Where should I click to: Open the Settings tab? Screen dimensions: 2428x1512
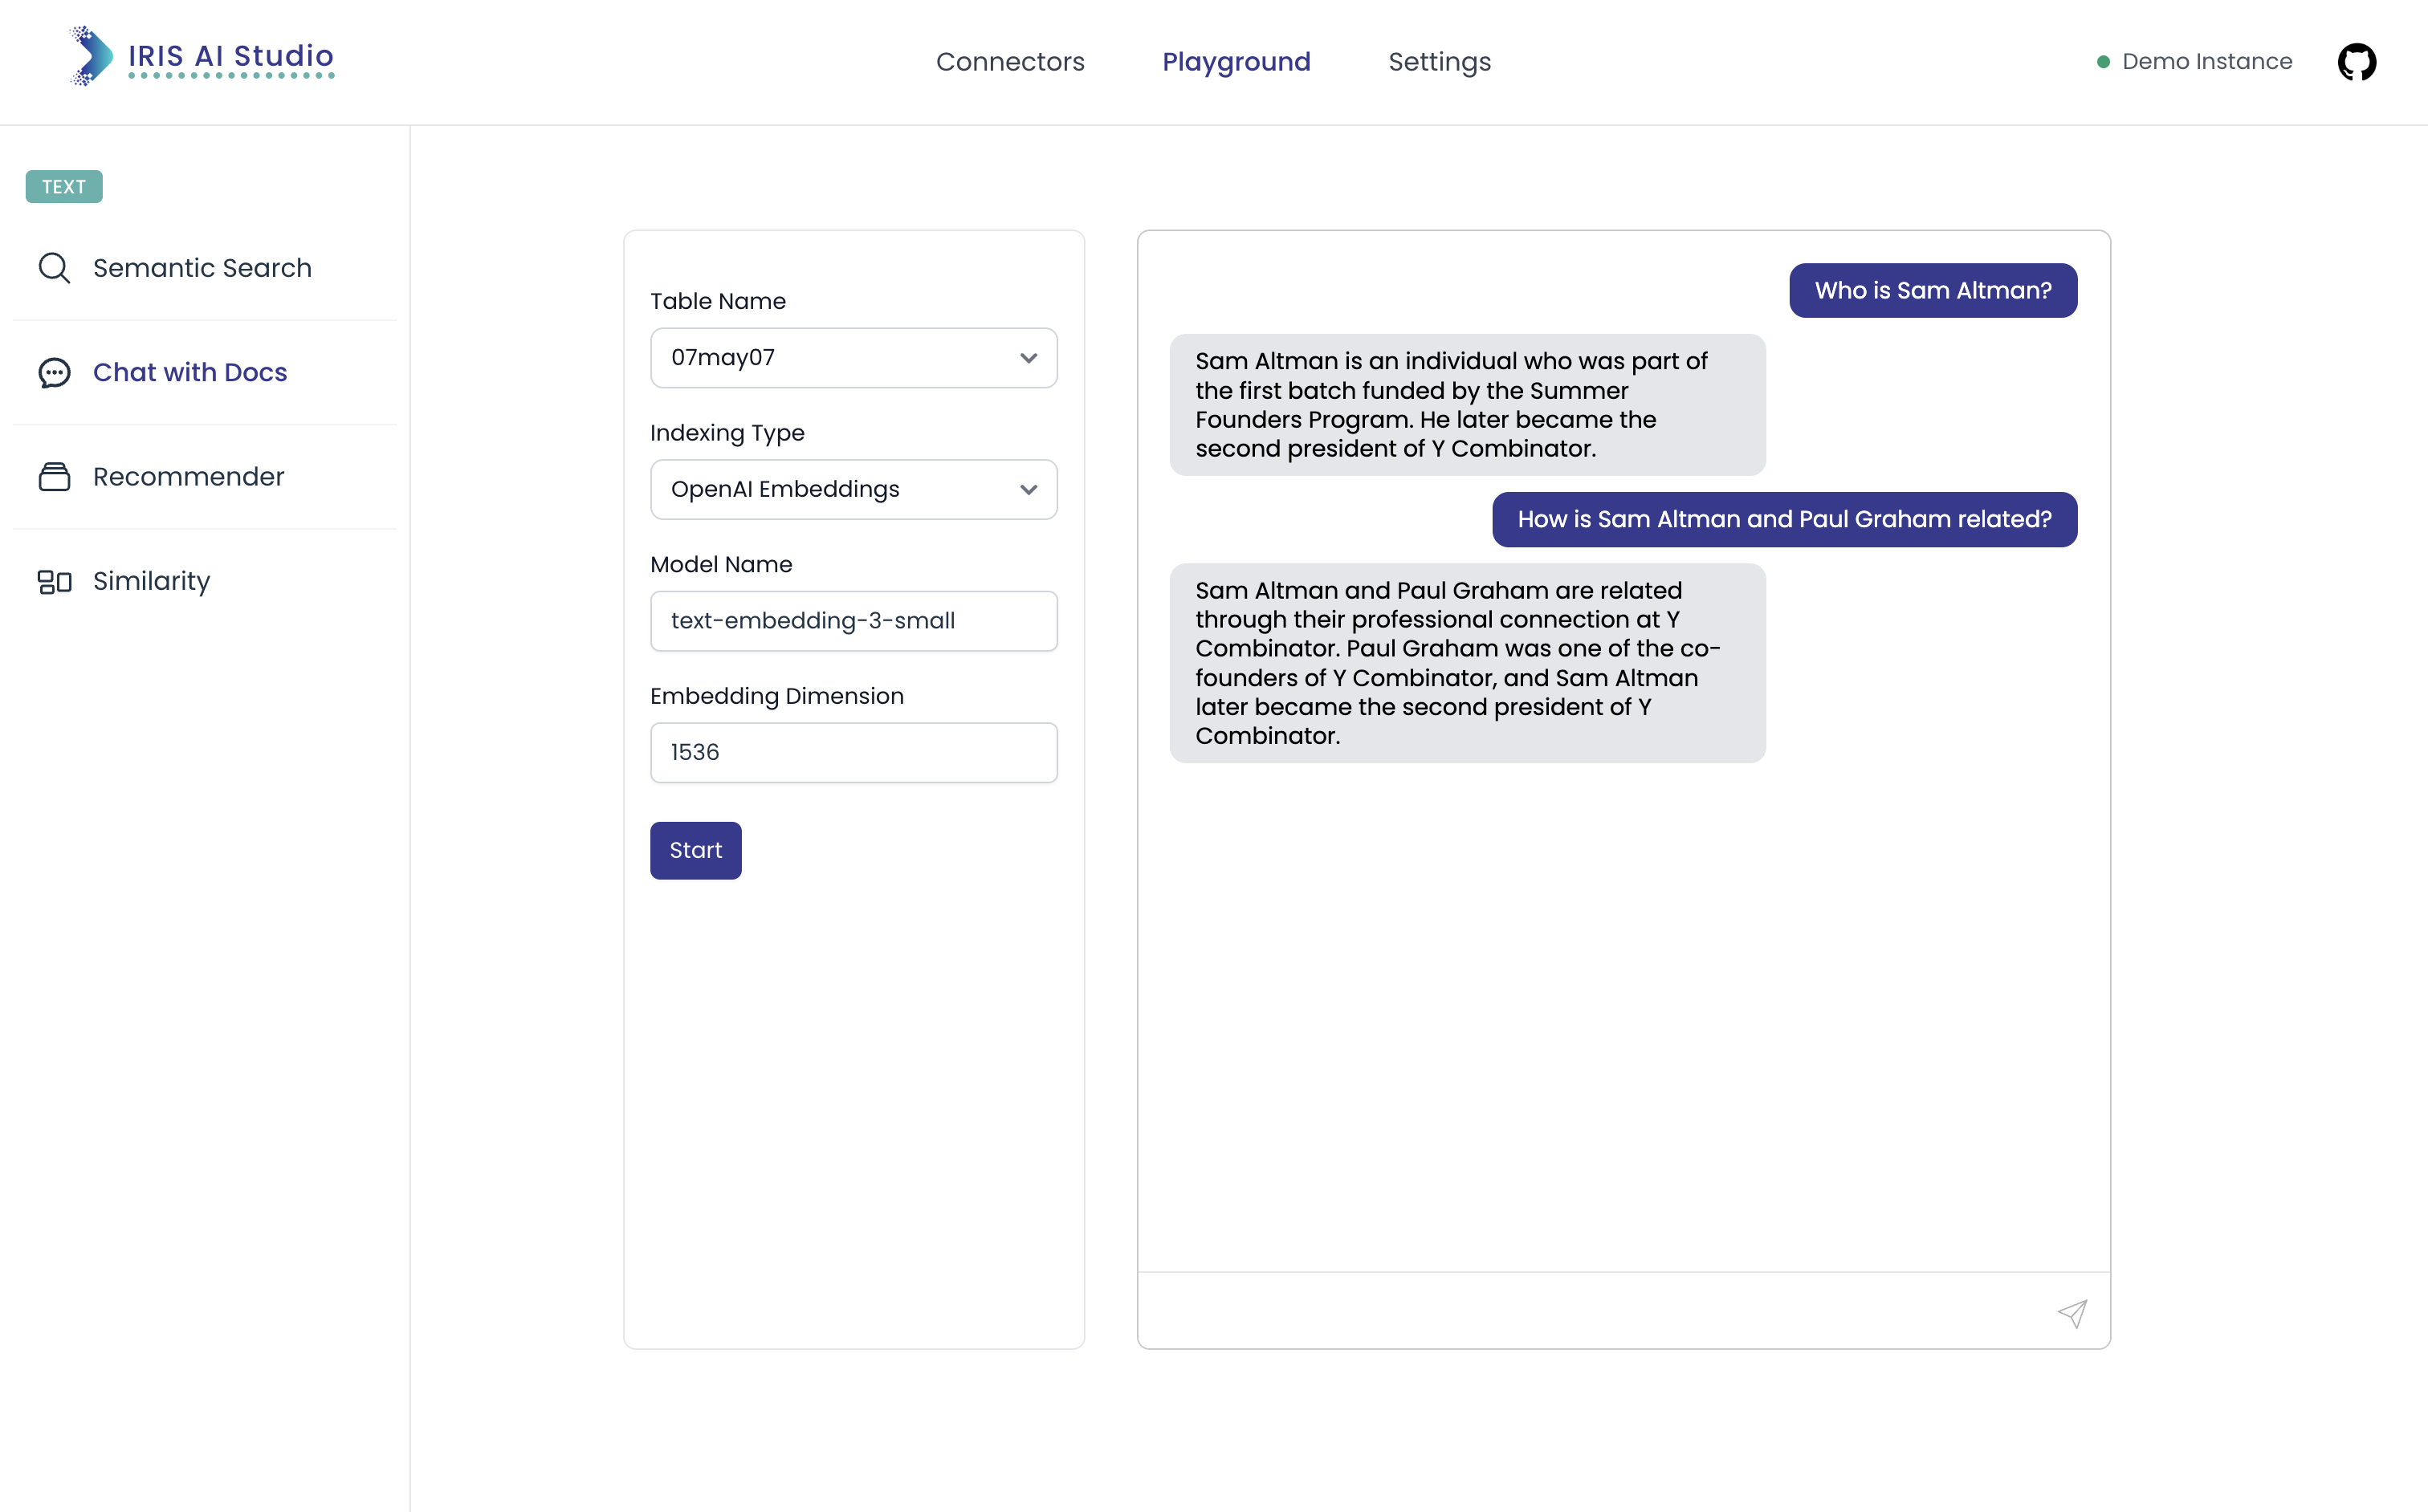(1439, 62)
